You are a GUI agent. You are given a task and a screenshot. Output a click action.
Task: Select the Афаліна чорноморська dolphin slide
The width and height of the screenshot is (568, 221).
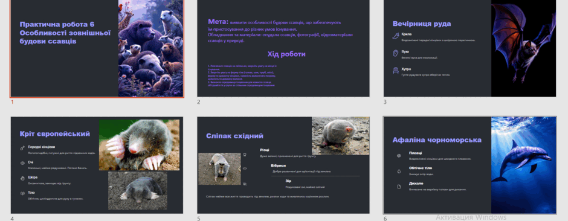470,165
